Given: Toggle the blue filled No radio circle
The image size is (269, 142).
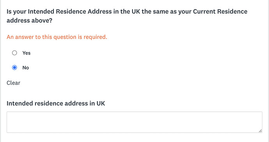Looking at the screenshot, I should point(14,68).
